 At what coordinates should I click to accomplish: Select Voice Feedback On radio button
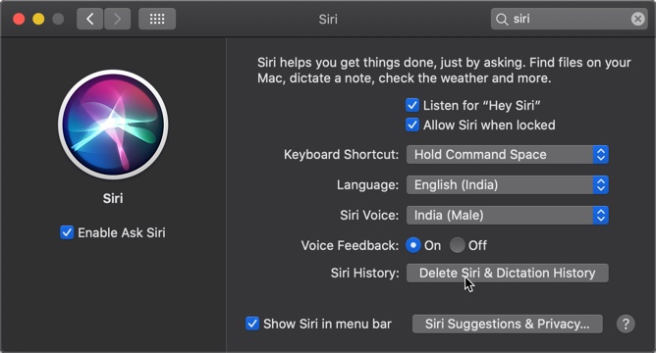[412, 245]
